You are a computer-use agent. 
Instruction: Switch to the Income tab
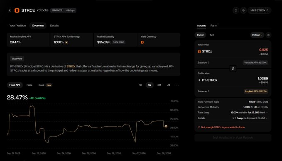pyautogui.click(x=201, y=26)
